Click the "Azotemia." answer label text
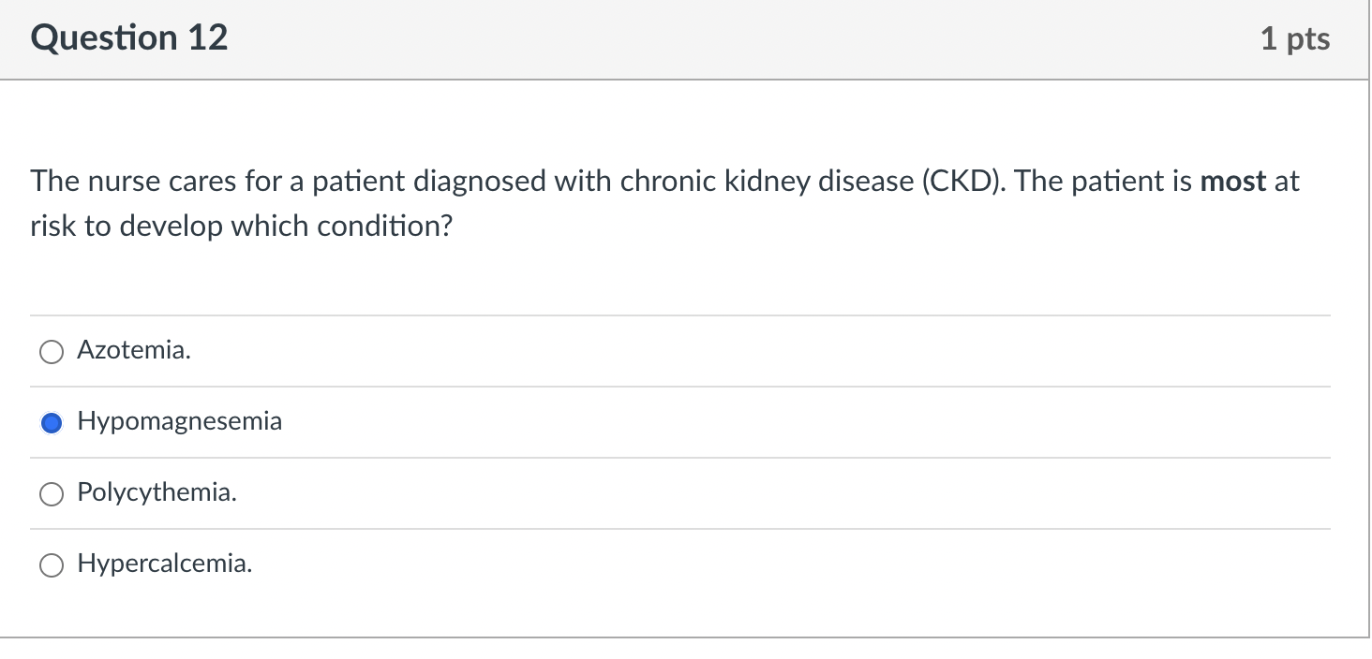Screen dimensions: 1372x659 point(134,351)
